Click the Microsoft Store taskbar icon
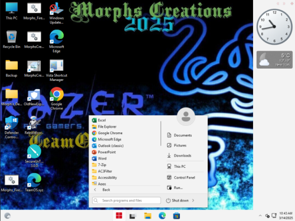The width and height of the screenshot is (295, 221). click(x=176, y=216)
